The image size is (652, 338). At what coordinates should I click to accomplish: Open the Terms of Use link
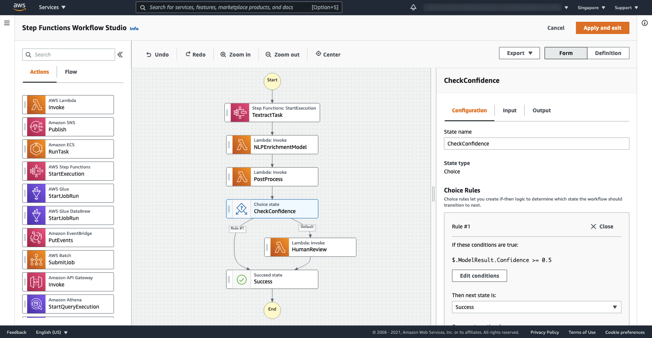[582, 332]
